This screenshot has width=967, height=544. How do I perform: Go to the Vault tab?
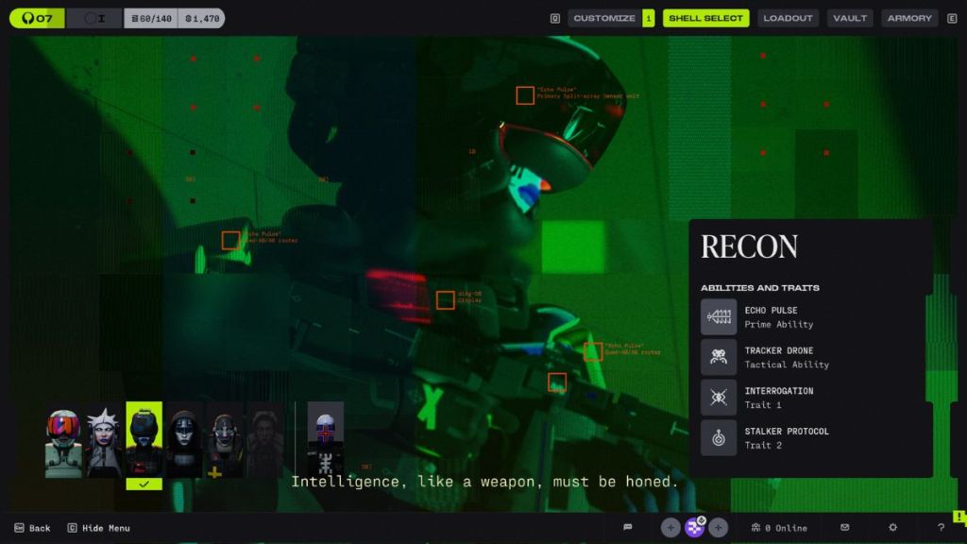point(850,18)
